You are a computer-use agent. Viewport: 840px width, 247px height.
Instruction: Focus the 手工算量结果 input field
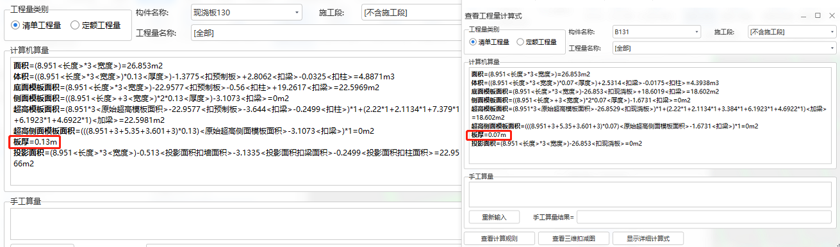click(704, 218)
